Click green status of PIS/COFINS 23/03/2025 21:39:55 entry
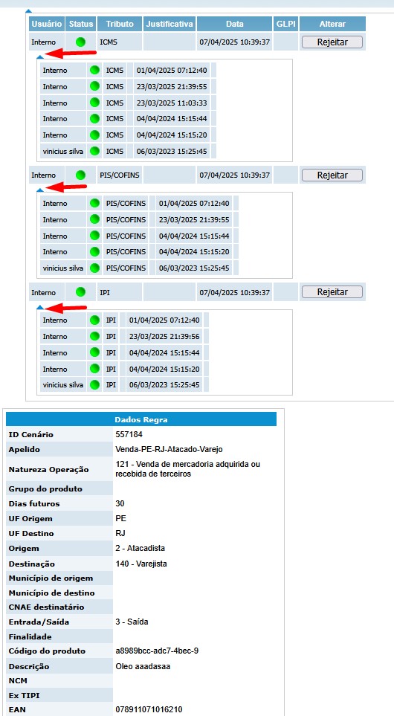Viewport: 394px width, 716px height. (94, 219)
